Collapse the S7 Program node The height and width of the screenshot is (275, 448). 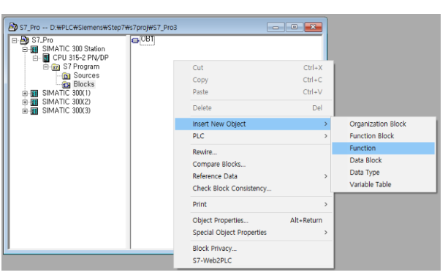pyautogui.click(x=45, y=67)
